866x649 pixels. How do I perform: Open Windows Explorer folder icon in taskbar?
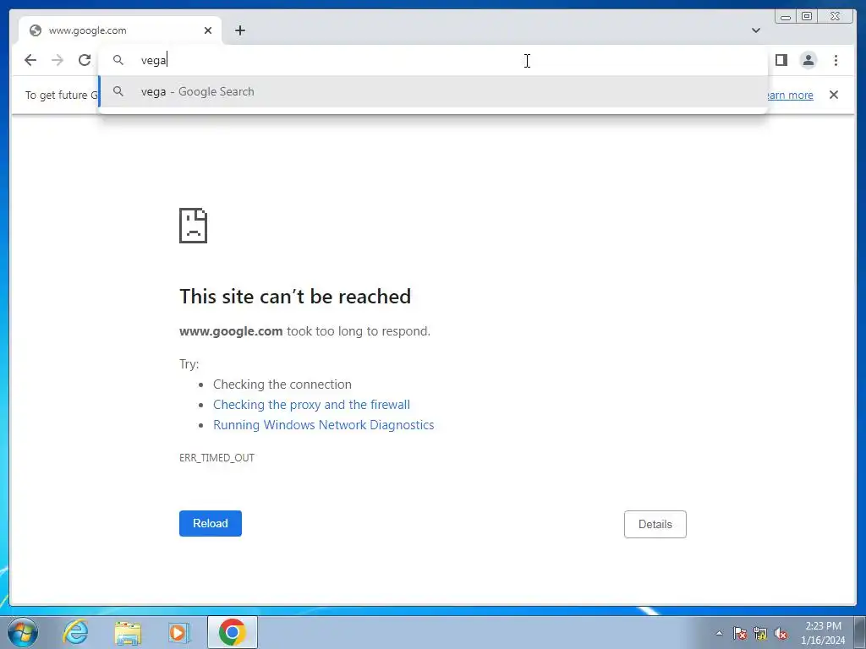point(128,632)
